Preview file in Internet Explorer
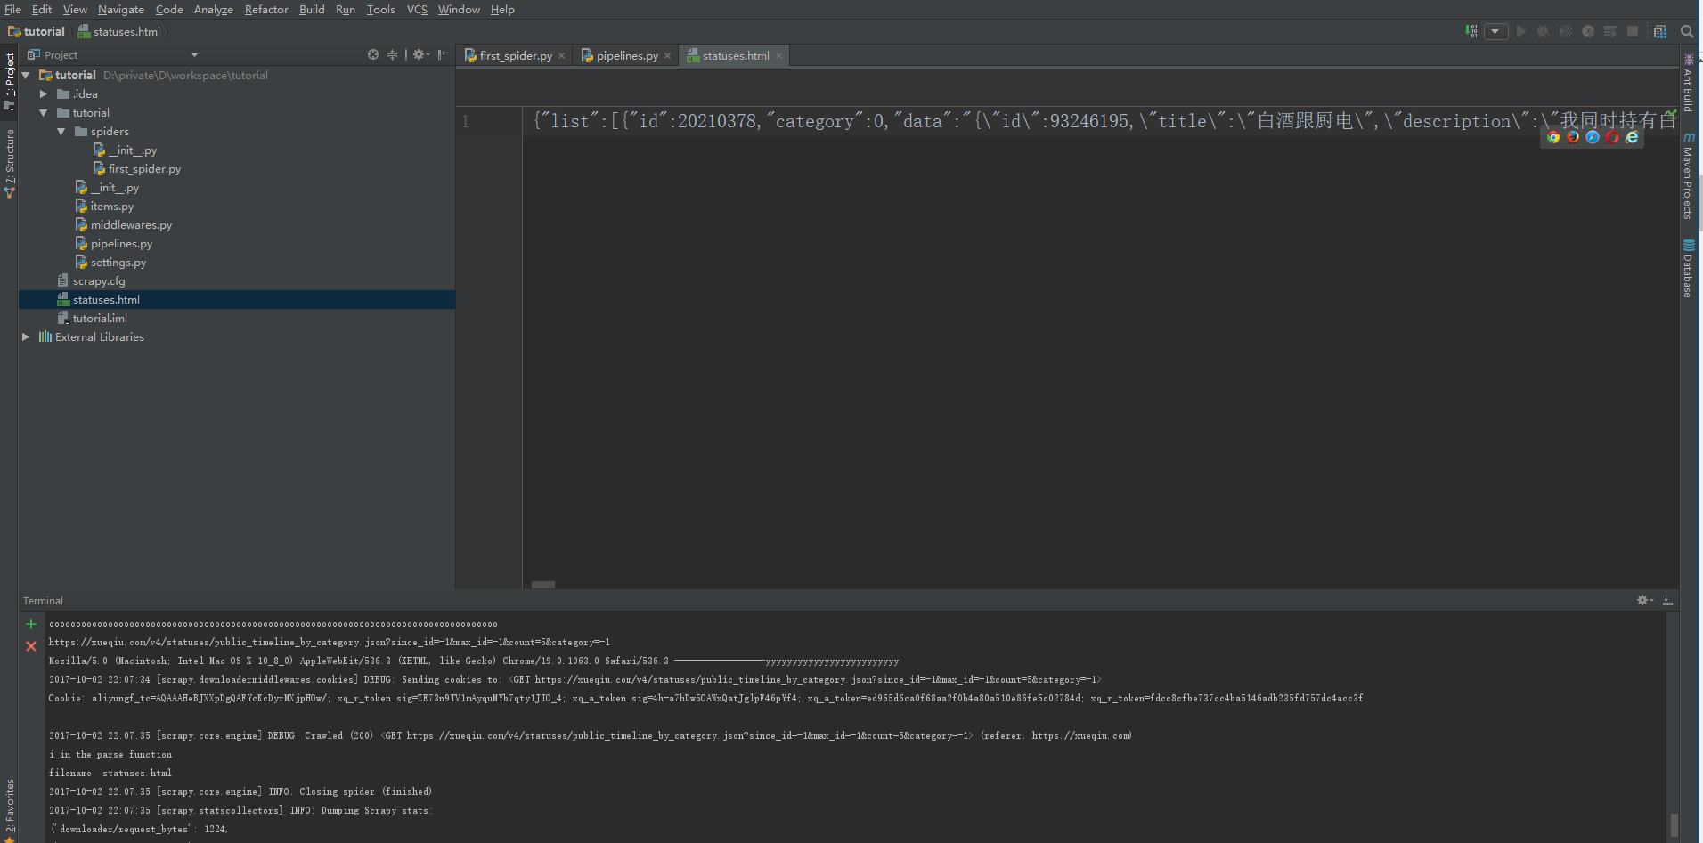The image size is (1703, 843). [x=1632, y=137]
